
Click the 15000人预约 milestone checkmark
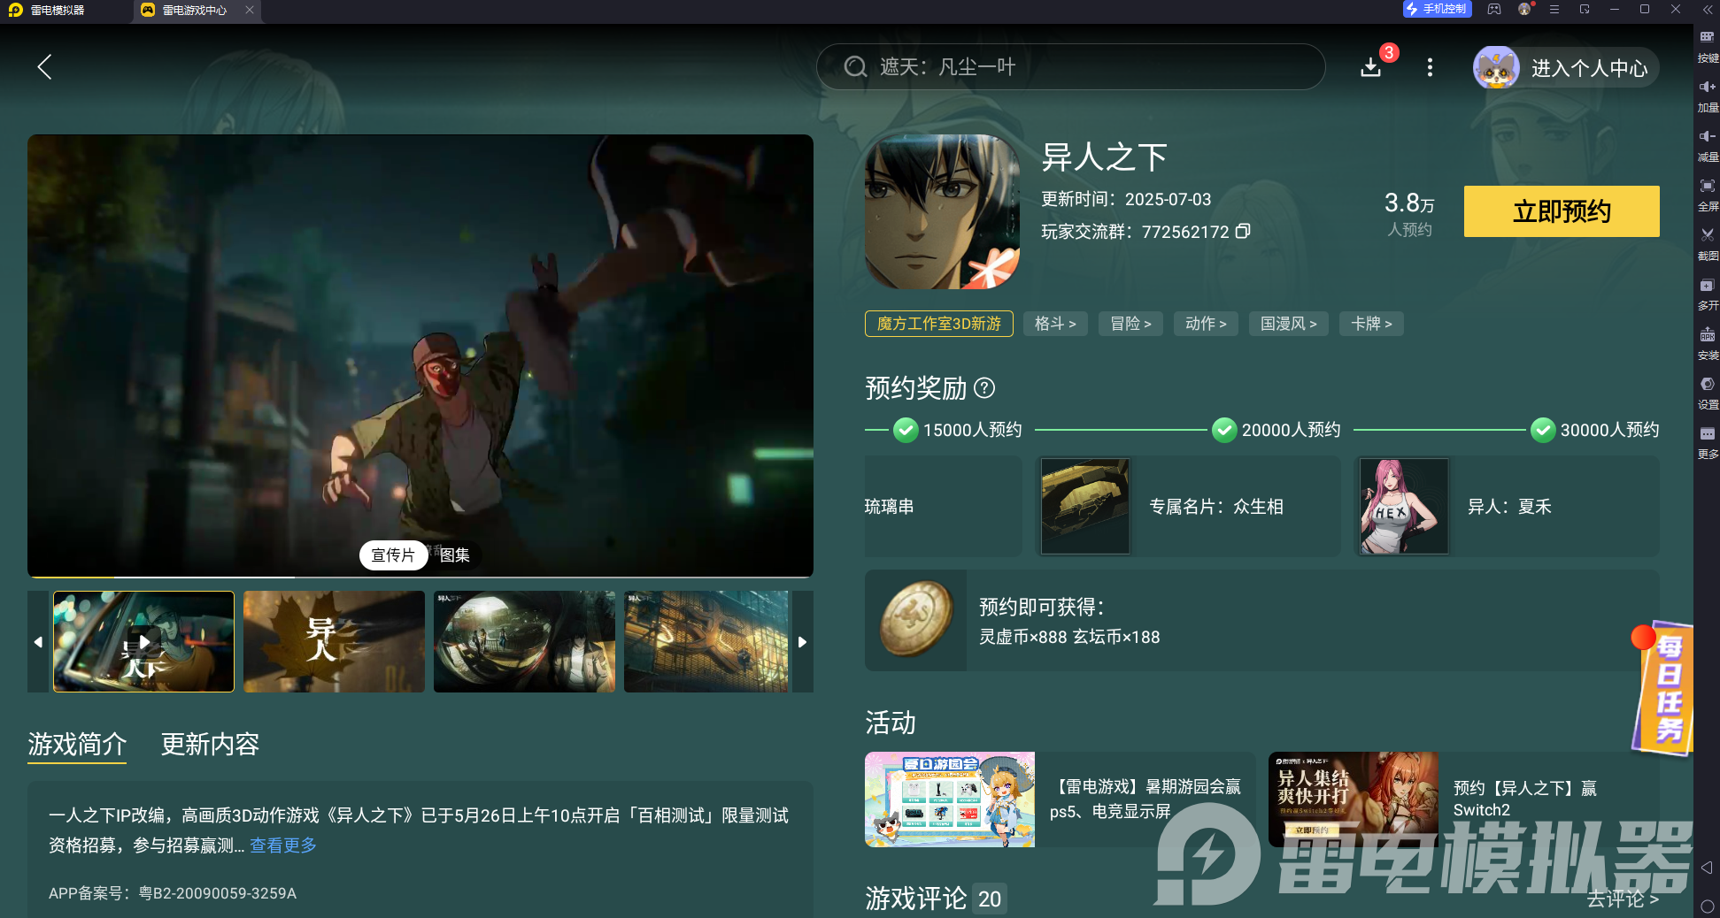(x=906, y=430)
